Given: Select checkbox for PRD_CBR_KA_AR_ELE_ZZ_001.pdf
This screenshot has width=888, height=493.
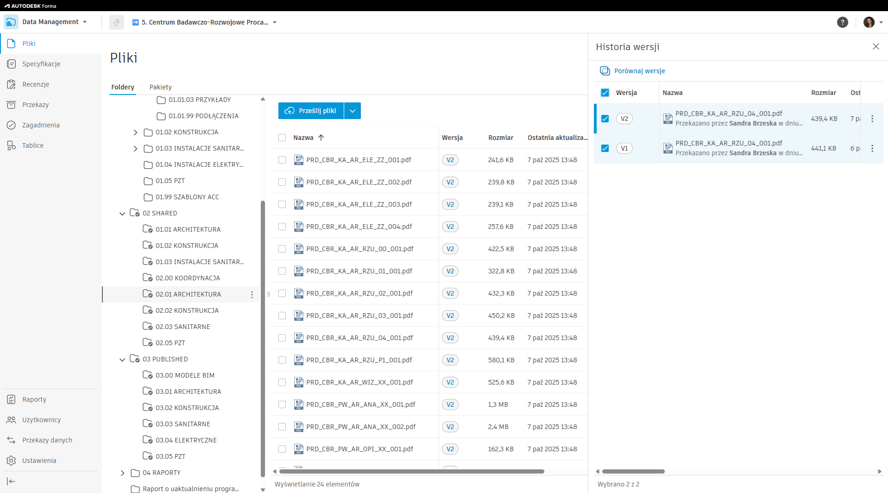Looking at the screenshot, I should [x=282, y=160].
